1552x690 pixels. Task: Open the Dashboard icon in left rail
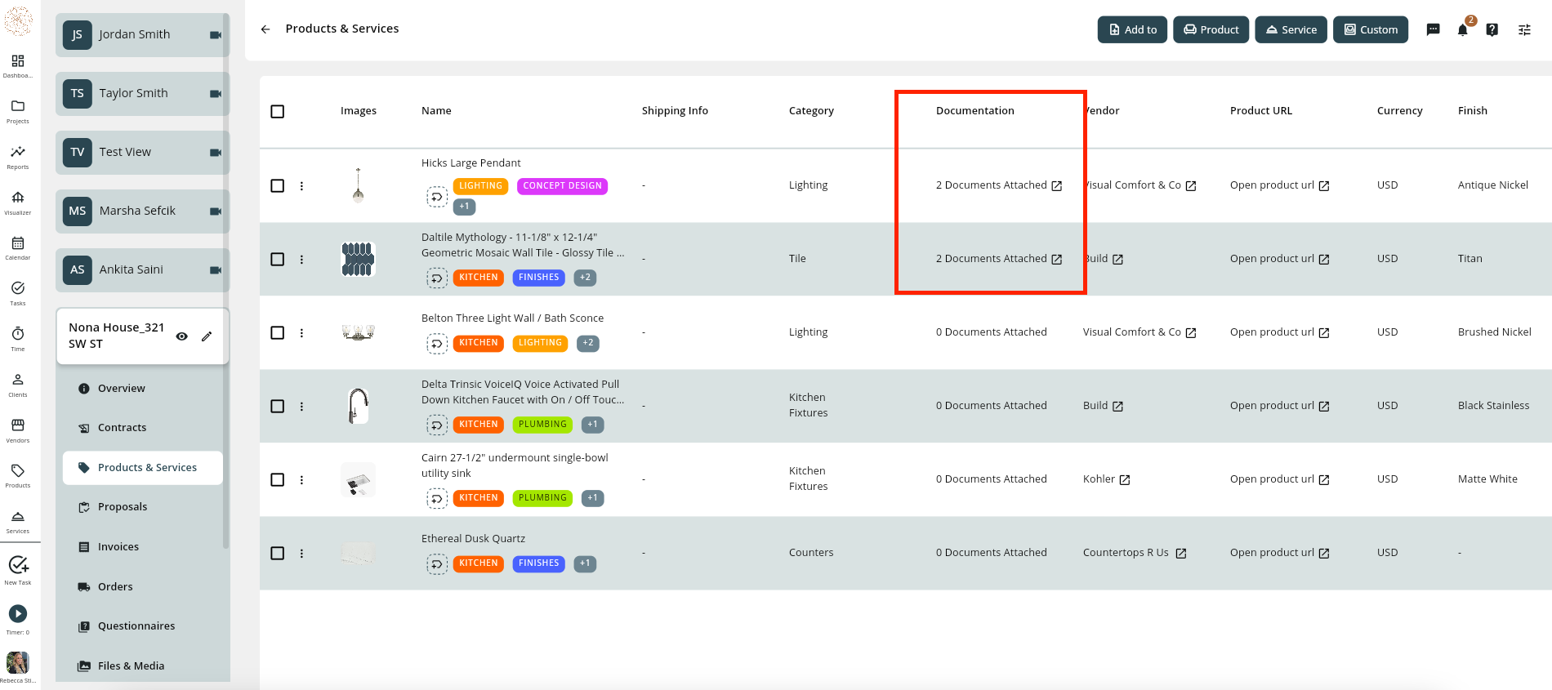tap(18, 61)
